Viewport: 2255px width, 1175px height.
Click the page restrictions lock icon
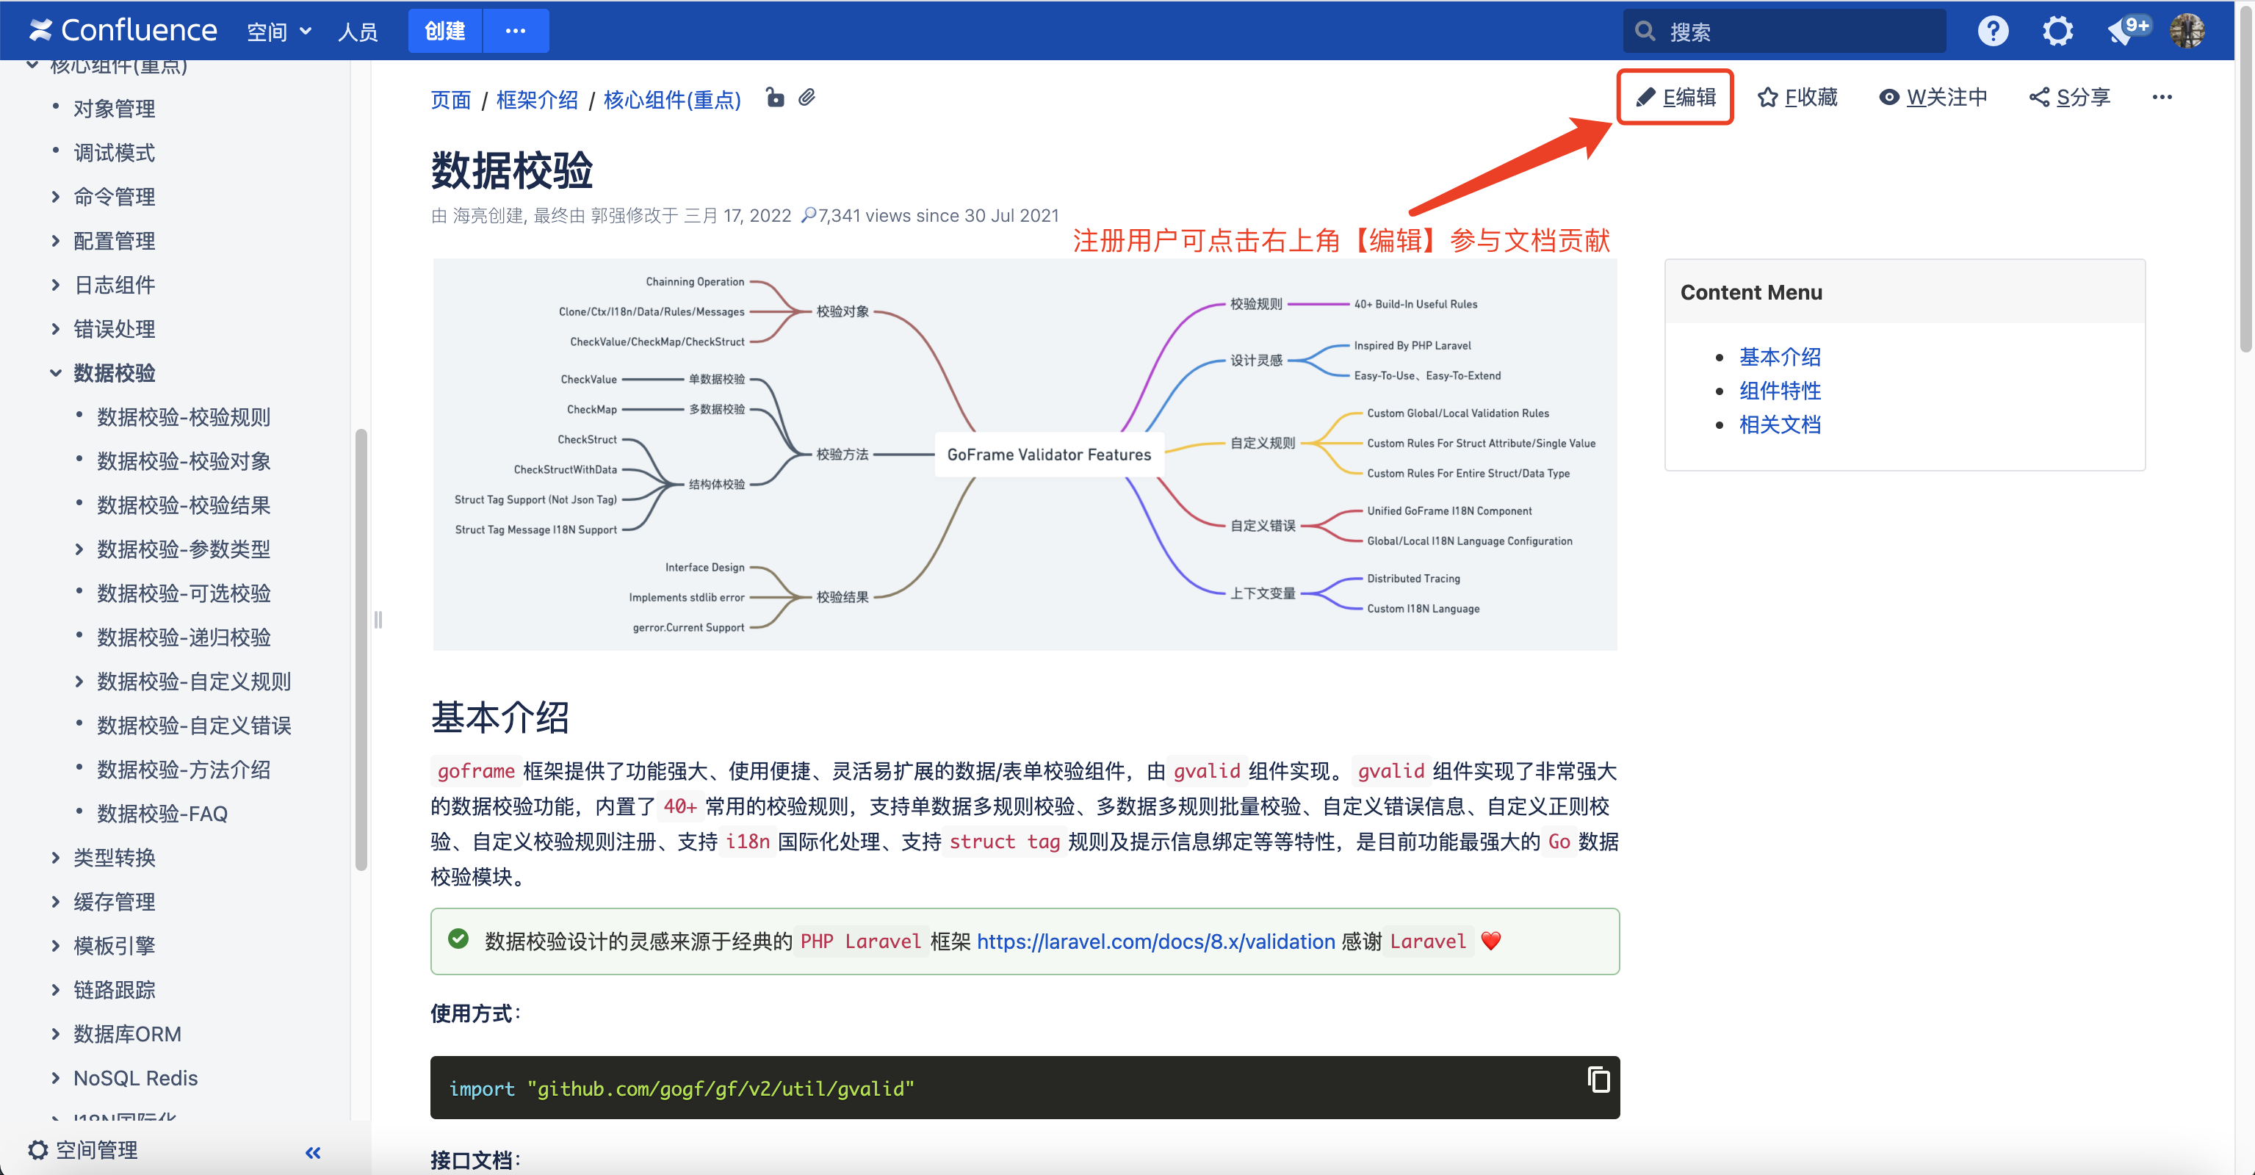(x=775, y=97)
